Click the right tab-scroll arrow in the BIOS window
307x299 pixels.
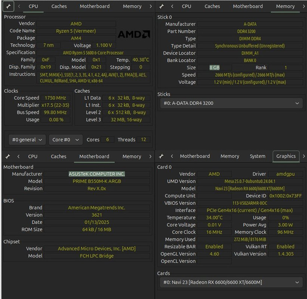click(150, 157)
